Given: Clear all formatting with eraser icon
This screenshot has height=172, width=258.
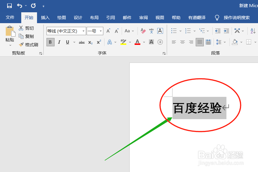Looking at the screenshot, I should (143, 31).
